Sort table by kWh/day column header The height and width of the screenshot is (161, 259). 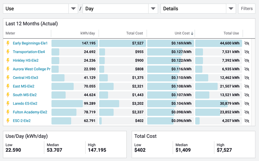[x=86, y=33]
